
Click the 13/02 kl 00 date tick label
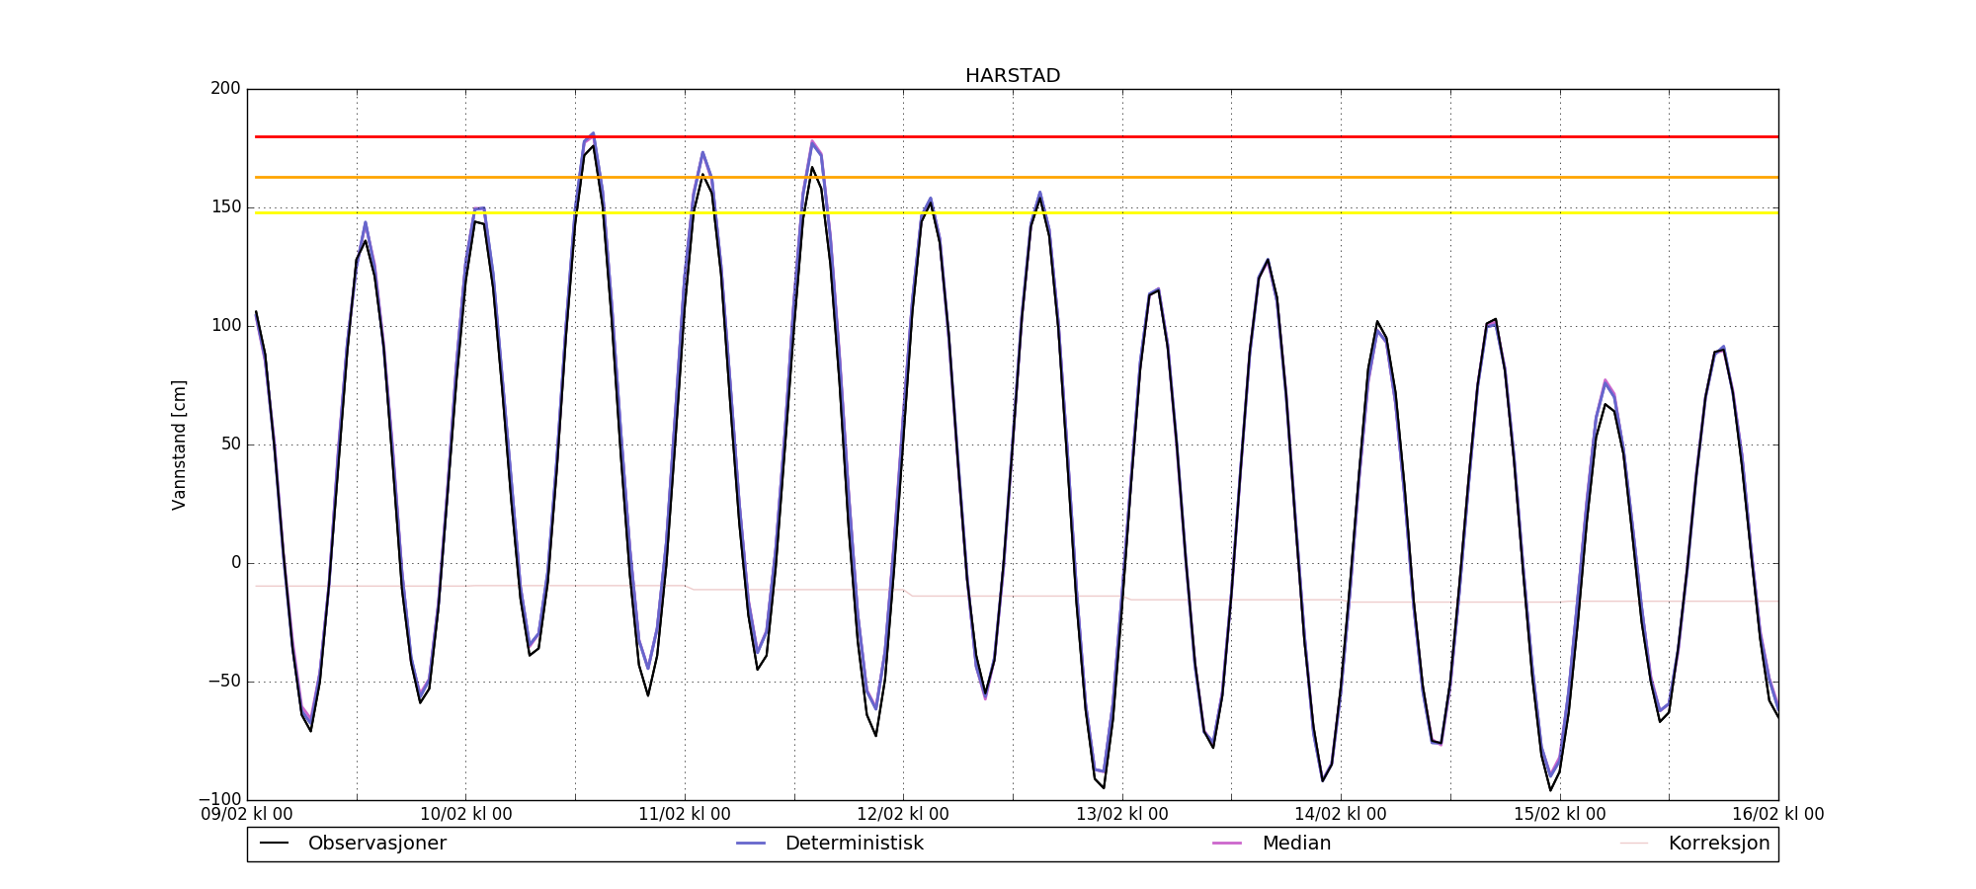pos(1122,815)
